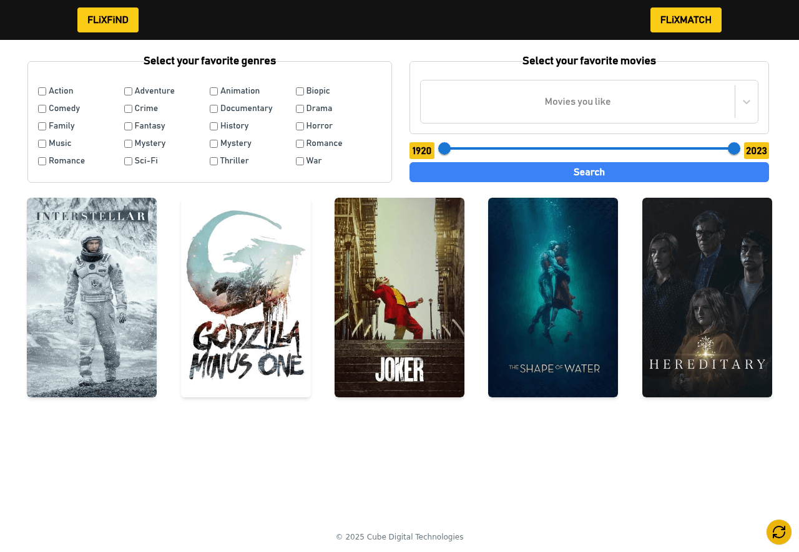Select the Horror genre checkbox
799x552 pixels.
pos(299,126)
